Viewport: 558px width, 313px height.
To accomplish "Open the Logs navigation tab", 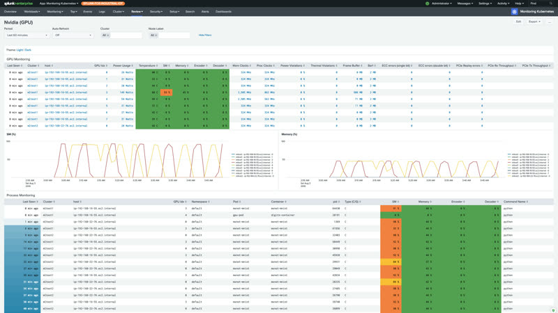I will coord(102,12).
